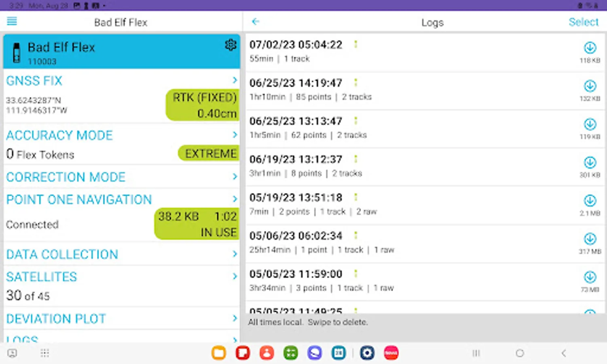Open CORRECTION MODE menu item
607x364 pixels.
[66, 177]
